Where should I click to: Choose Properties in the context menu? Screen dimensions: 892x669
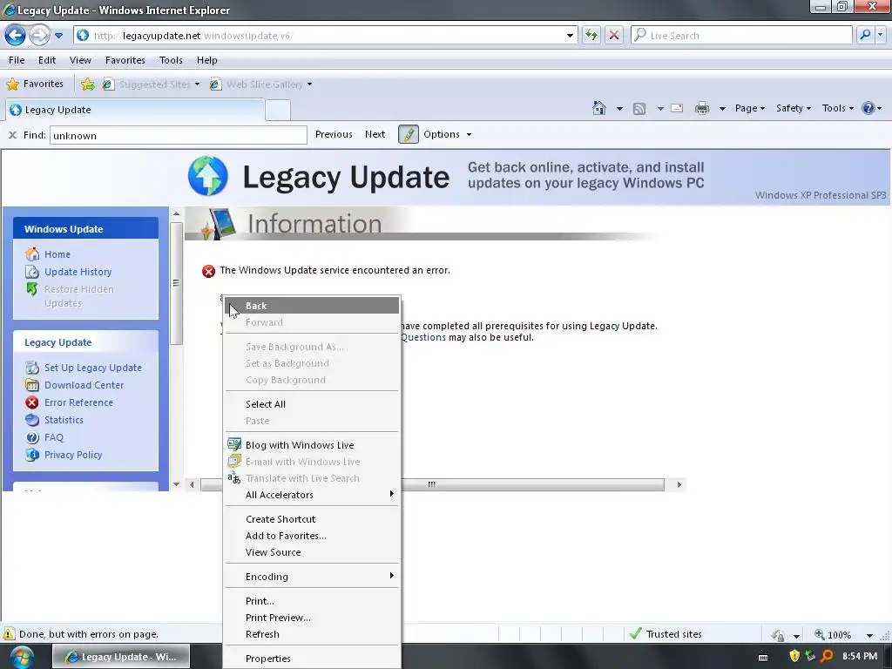[x=312, y=659]
